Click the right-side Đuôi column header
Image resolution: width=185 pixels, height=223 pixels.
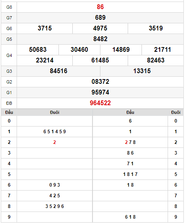pyautogui.click(x=176, y=112)
